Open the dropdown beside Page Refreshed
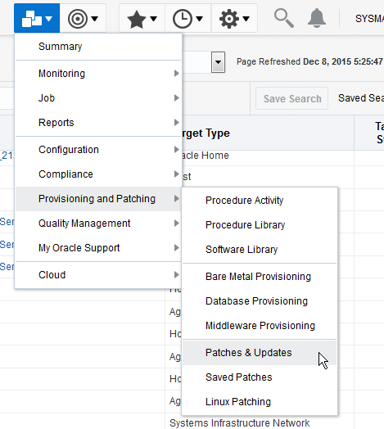The height and width of the screenshot is (429, 384). 218,62
